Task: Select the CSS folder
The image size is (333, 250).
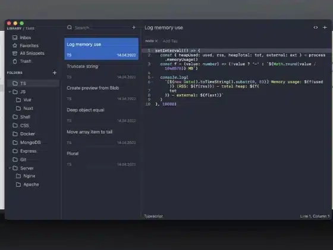Action: pyautogui.click(x=21, y=126)
